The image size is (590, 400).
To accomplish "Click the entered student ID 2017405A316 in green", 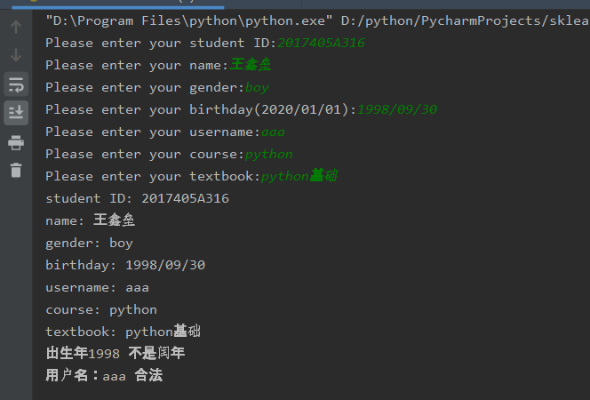I will (321, 43).
